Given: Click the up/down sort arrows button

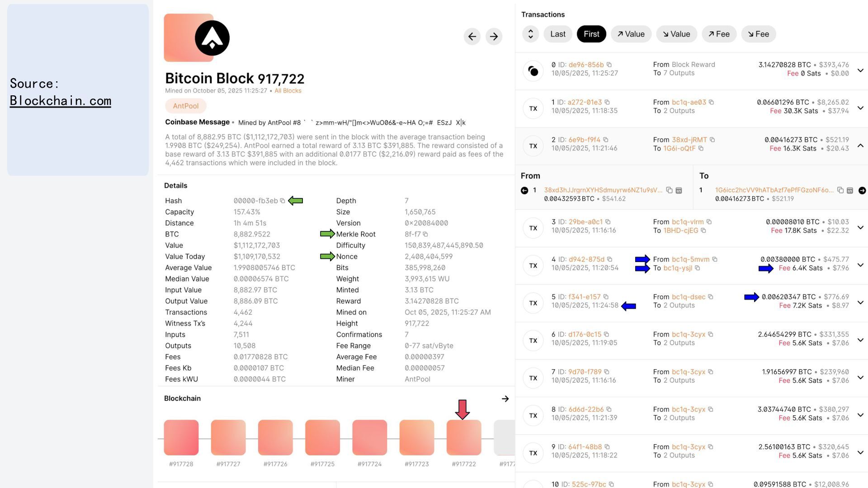Looking at the screenshot, I should [x=530, y=34].
